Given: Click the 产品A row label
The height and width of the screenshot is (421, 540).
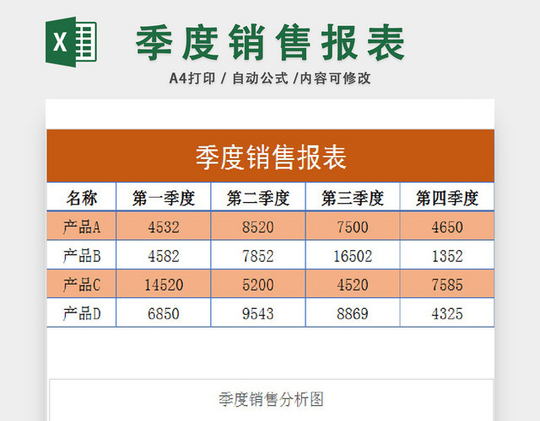Looking at the screenshot, I should 82,226.
